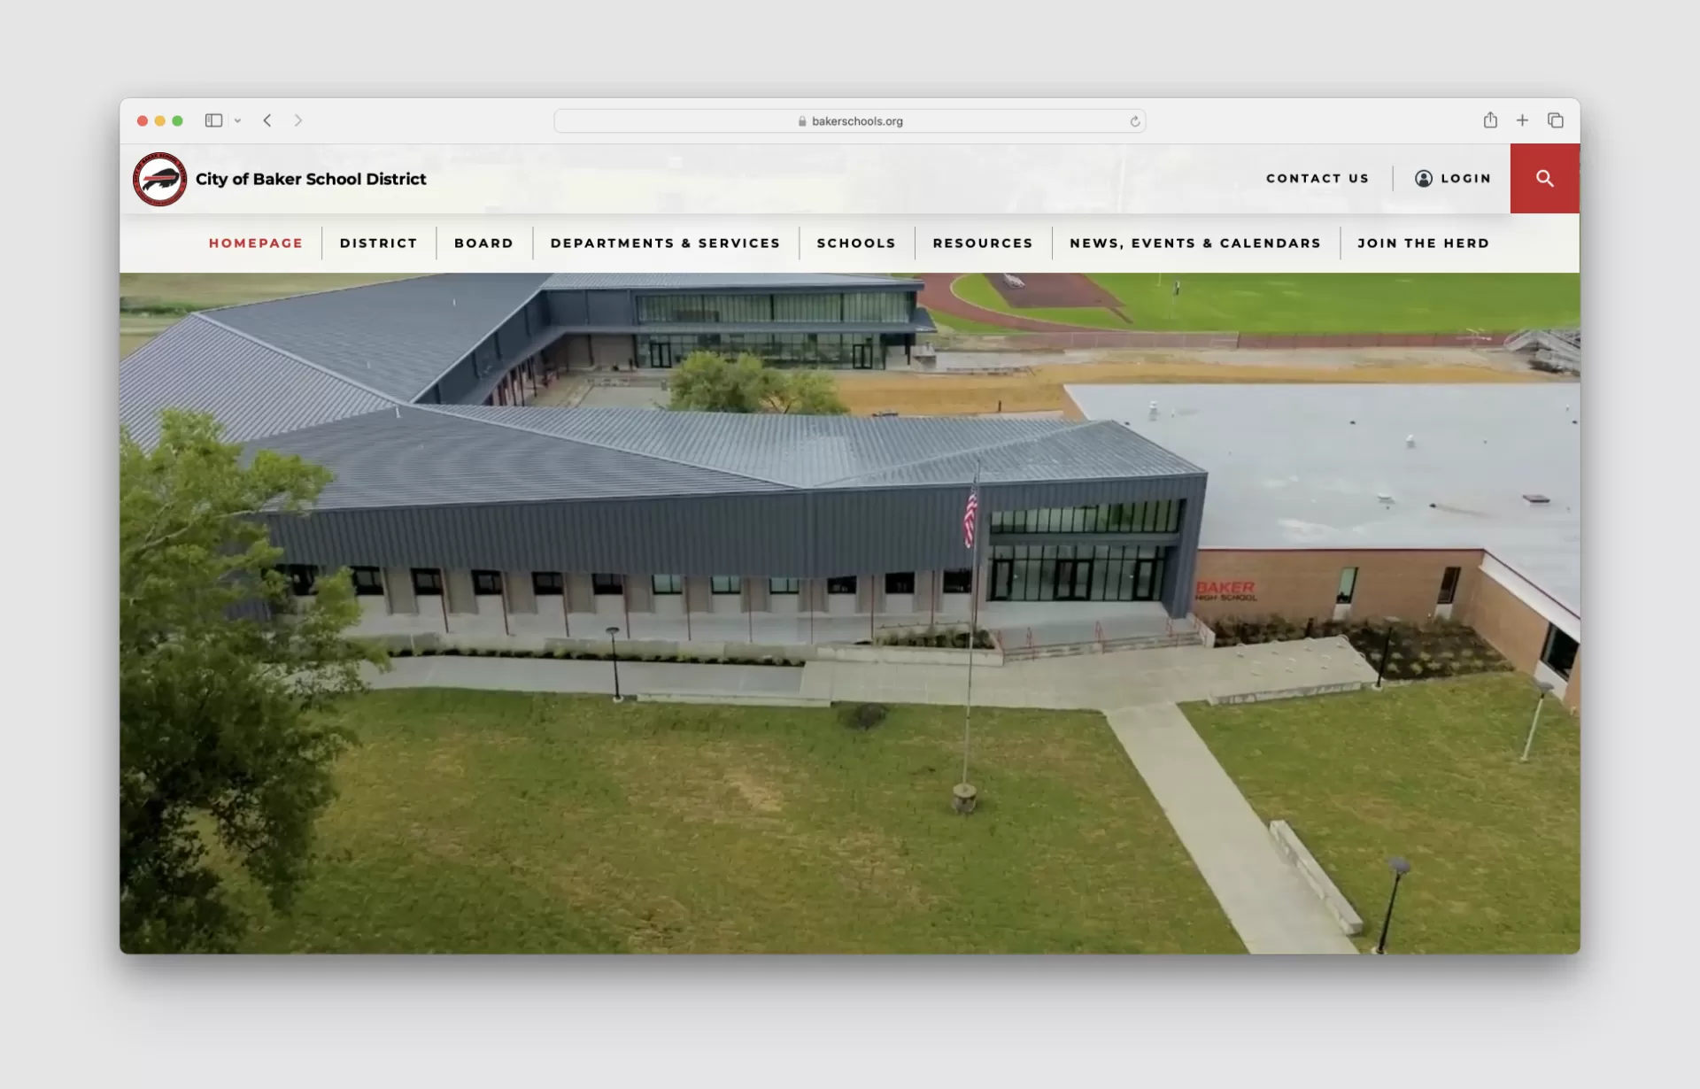This screenshot has height=1089, width=1700.
Task: Open the Schools dropdown menu
Action: pyautogui.click(x=855, y=243)
